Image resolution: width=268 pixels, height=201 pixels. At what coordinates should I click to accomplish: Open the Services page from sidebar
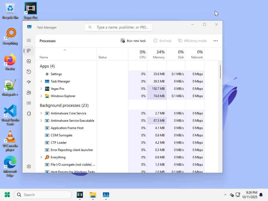pos(29,114)
